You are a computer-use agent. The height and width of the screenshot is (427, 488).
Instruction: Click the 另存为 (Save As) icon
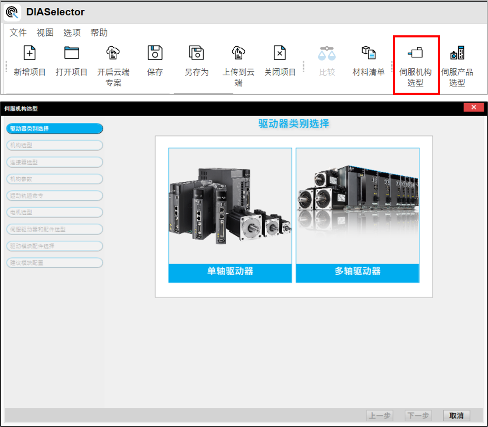click(197, 53)
